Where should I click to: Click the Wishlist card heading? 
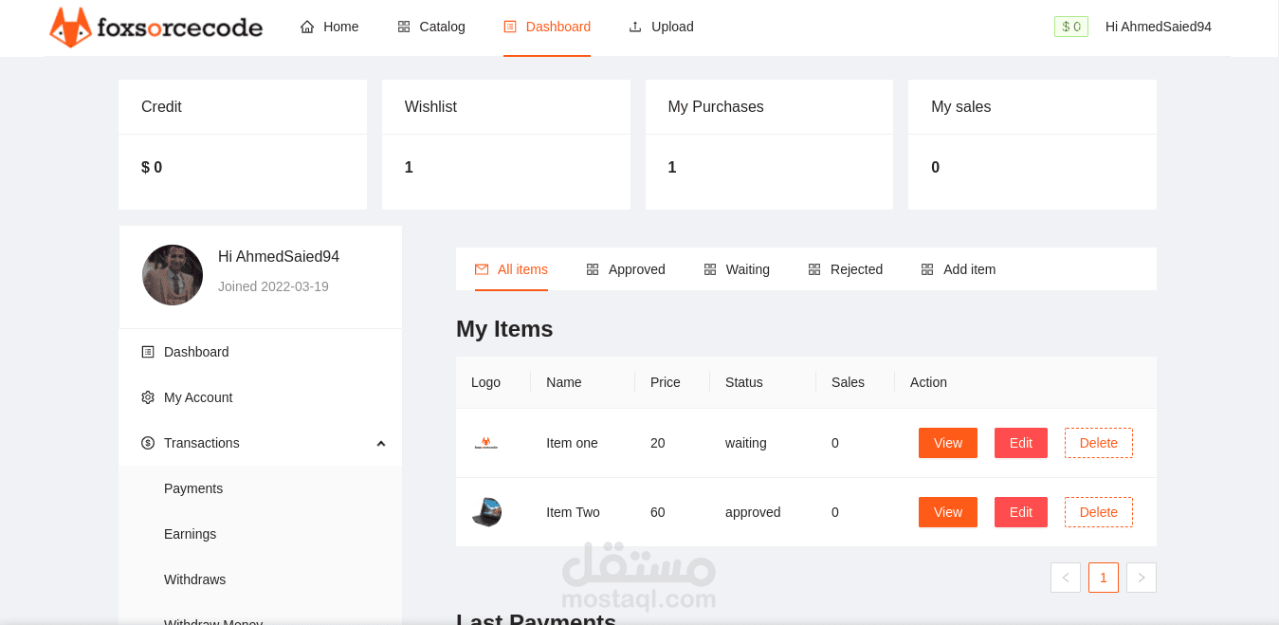430,107
